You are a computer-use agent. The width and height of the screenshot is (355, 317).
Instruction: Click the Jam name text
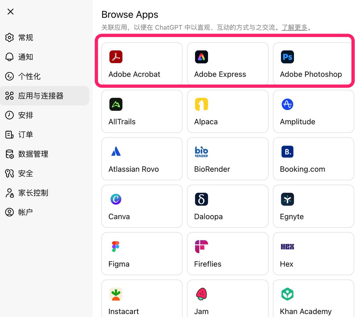click(x=201, y=311)
